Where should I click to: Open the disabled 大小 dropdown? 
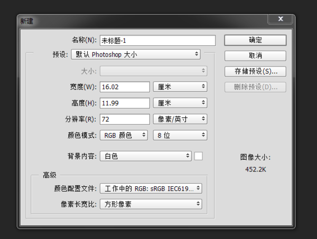pos(153,71)
